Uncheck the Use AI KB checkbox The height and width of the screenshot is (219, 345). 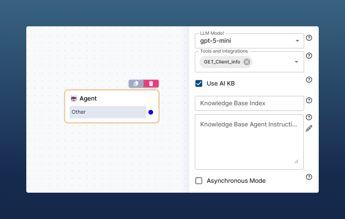click(199, 83)
